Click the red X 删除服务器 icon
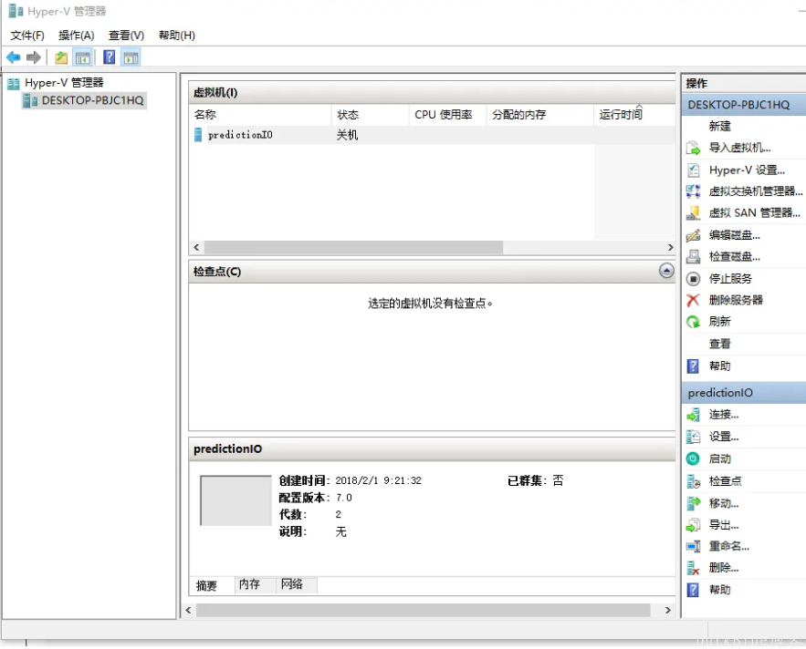Image resolution: width=806 pixels, height=649 pixels. click(x=693, y=300)
